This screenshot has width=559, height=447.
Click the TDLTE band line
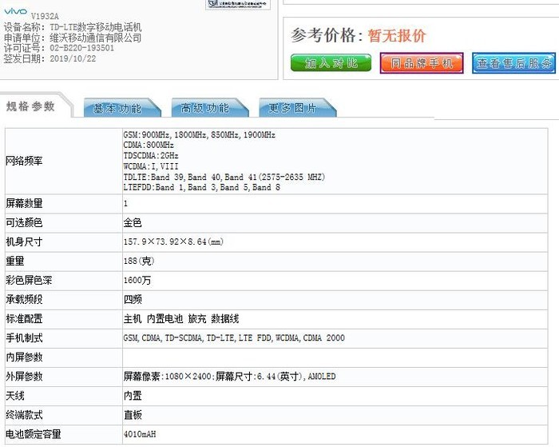point(224,177)
